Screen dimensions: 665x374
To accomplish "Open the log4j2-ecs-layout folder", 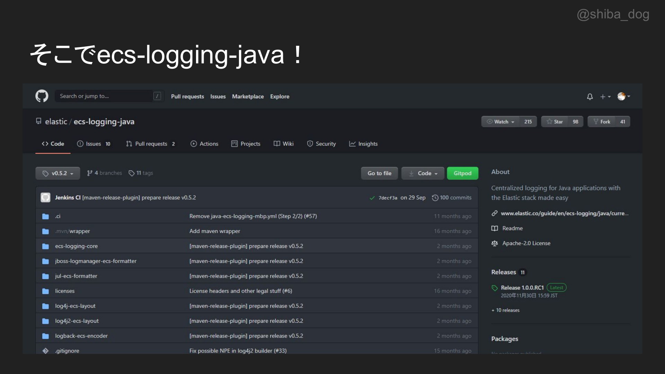I will pyautogui.click(x=77, y=321).
